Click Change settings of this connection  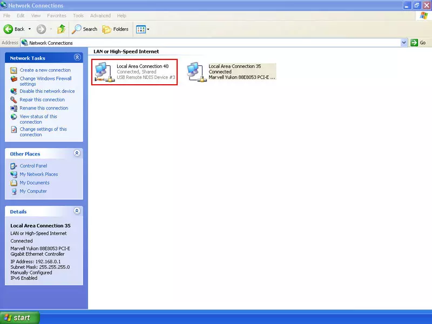point(43,132)
